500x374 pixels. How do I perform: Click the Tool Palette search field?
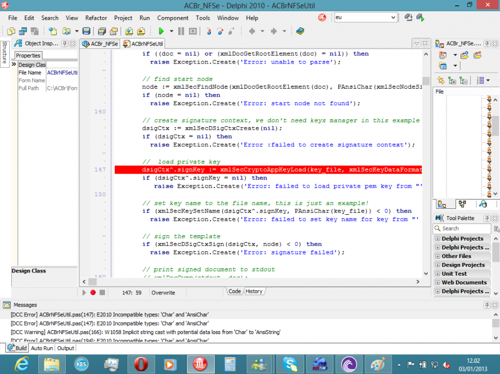coord(462,229)
